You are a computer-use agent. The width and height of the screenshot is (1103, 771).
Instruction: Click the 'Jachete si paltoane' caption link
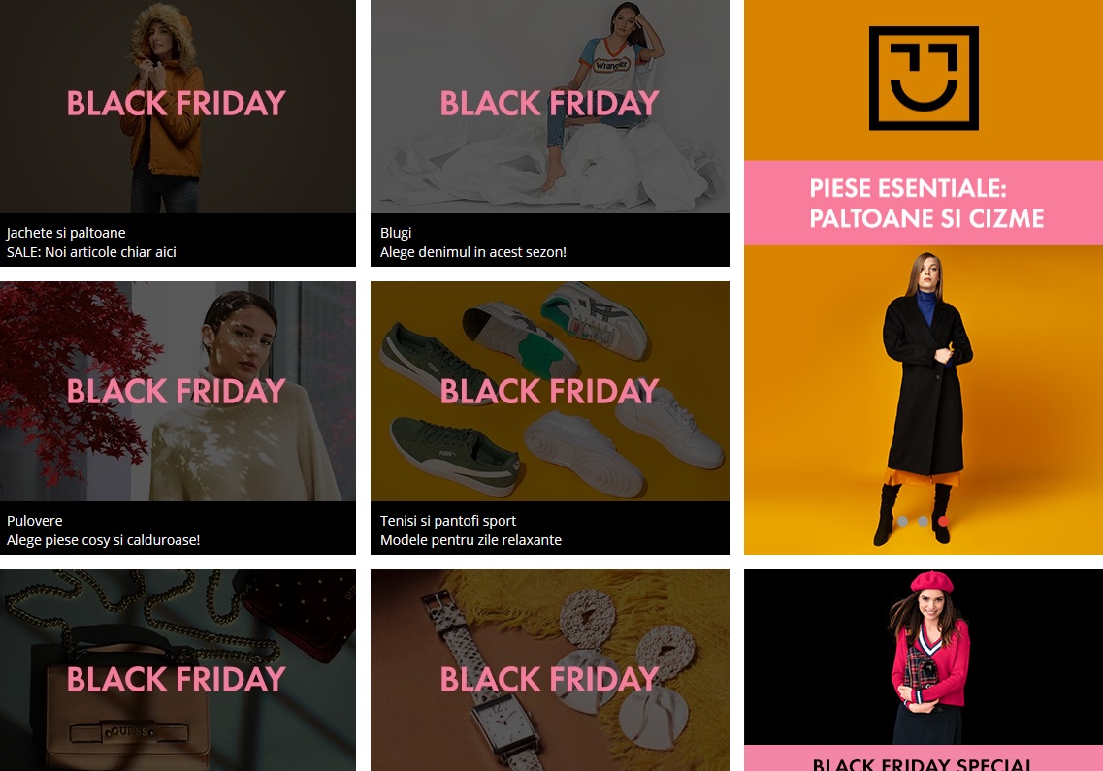coord(66,233)
